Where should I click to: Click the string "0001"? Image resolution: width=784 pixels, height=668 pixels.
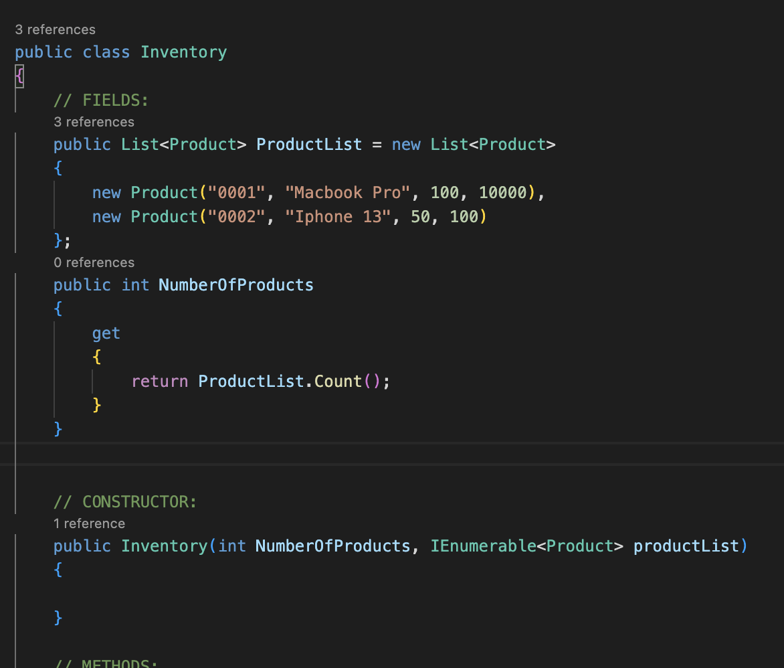coord(236,193)
